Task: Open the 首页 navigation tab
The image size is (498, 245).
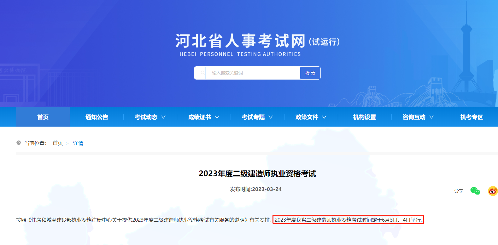Action: [x=43, y=117]
